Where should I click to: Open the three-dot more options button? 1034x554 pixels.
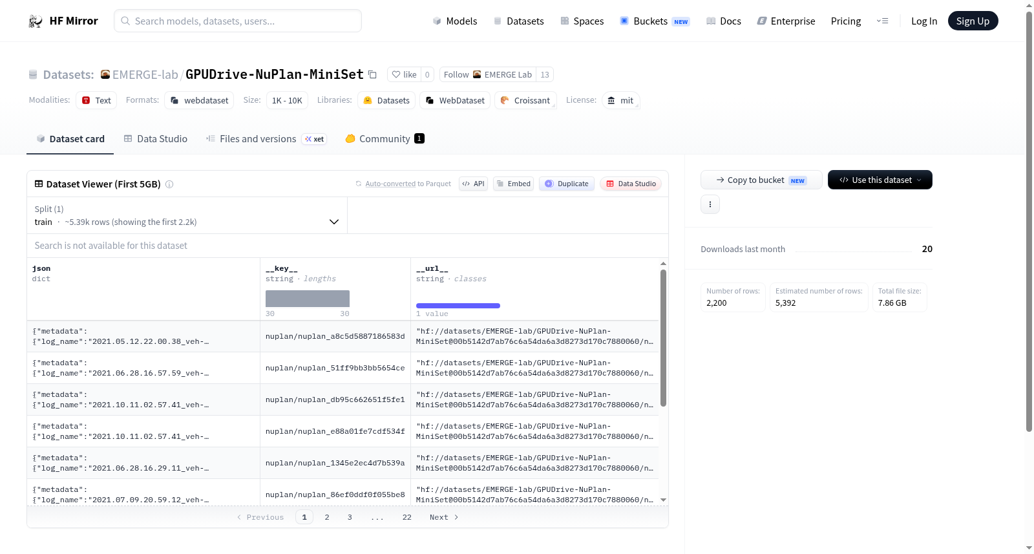[710, 204]
